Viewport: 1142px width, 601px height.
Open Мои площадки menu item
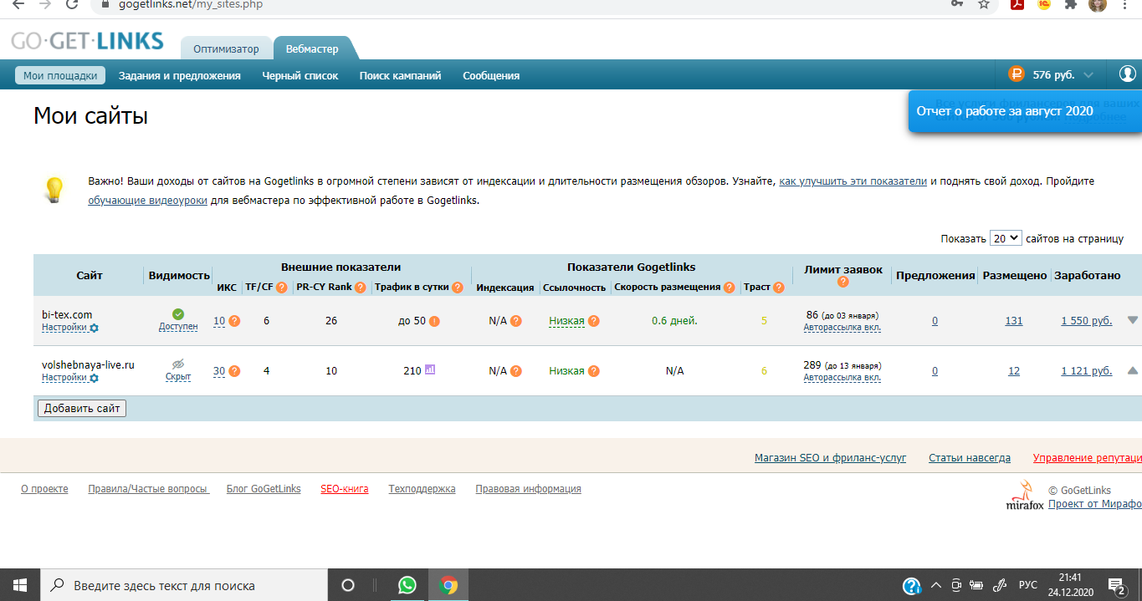[60, 75]
